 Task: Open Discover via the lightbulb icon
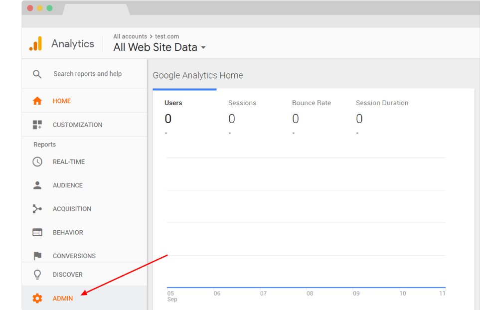pyautogui.click(x=37, y=274)
